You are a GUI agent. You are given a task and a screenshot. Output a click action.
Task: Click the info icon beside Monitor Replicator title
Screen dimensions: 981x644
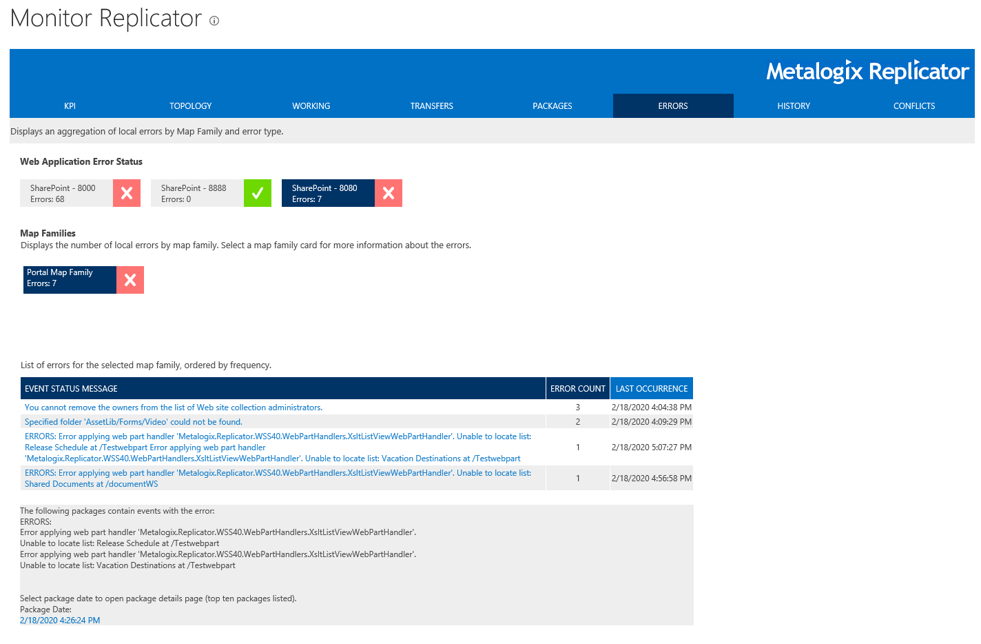coord(214,21)
